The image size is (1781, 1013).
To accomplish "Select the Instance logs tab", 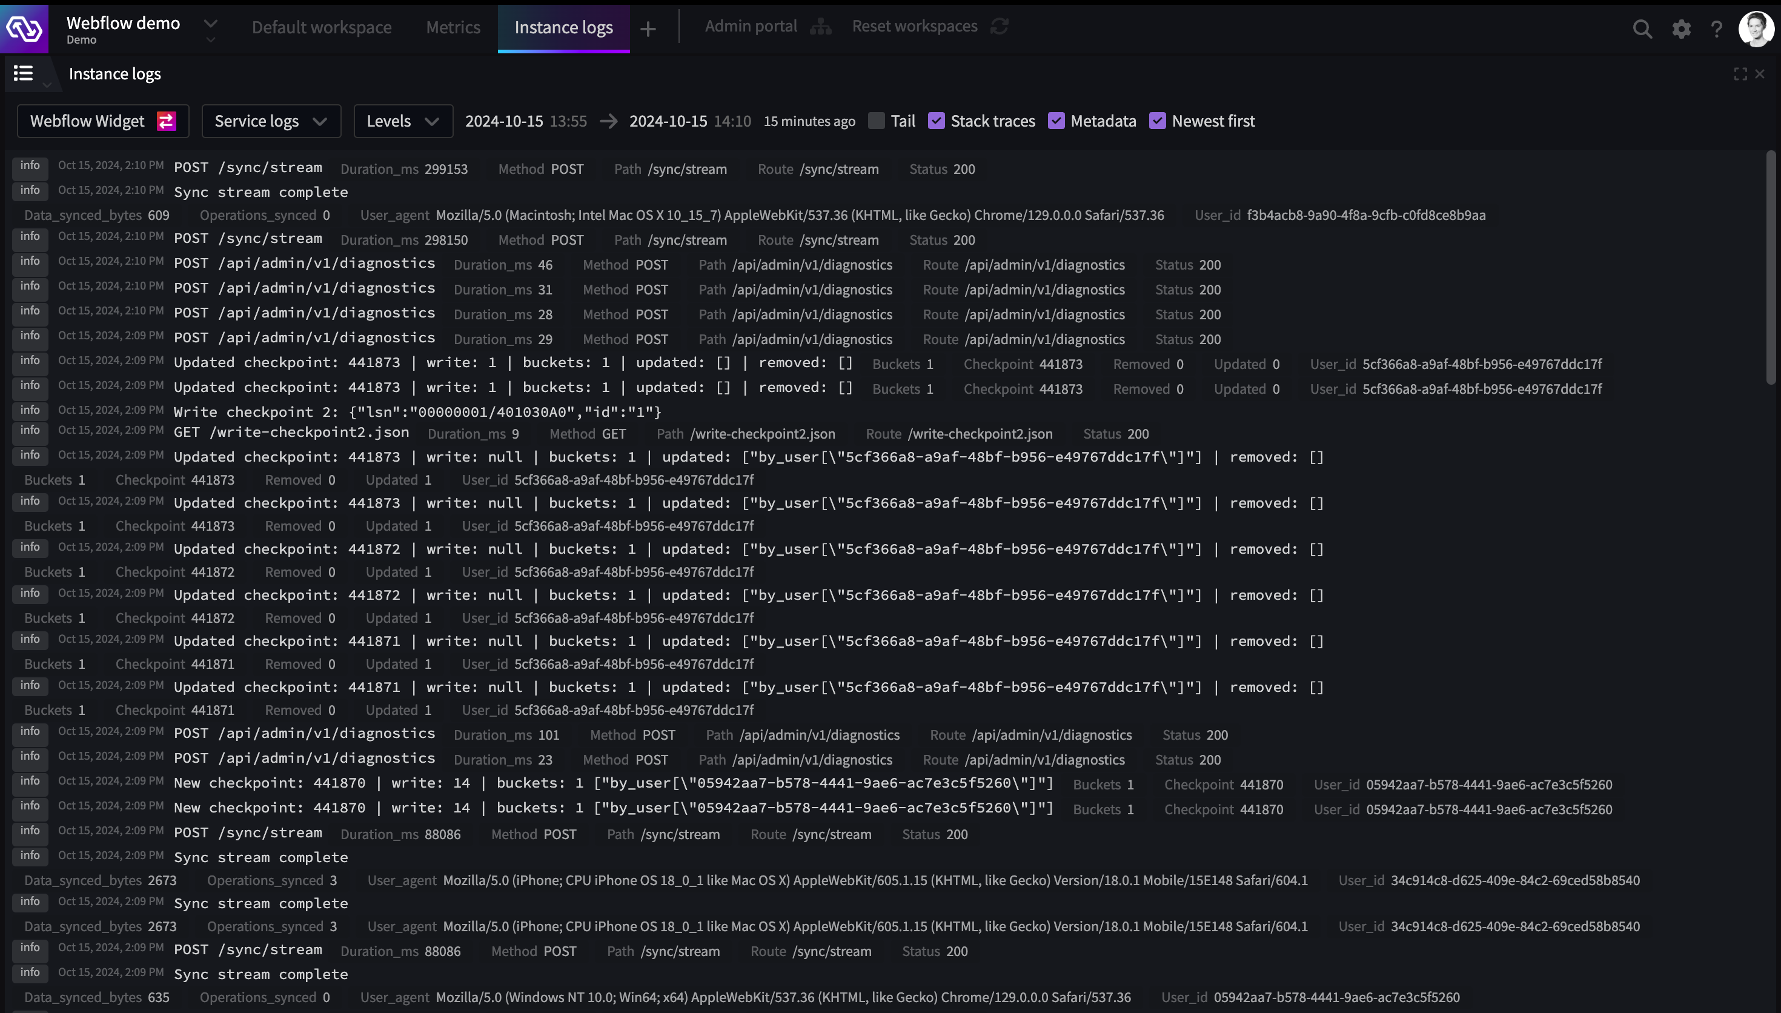I will tap(563, 27).
